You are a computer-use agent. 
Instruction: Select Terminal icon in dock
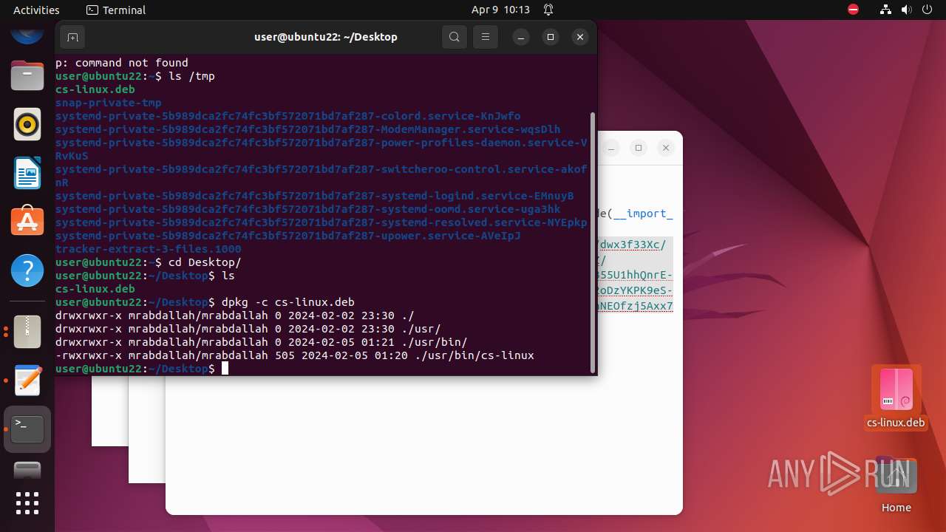click(x=27, y=429)
